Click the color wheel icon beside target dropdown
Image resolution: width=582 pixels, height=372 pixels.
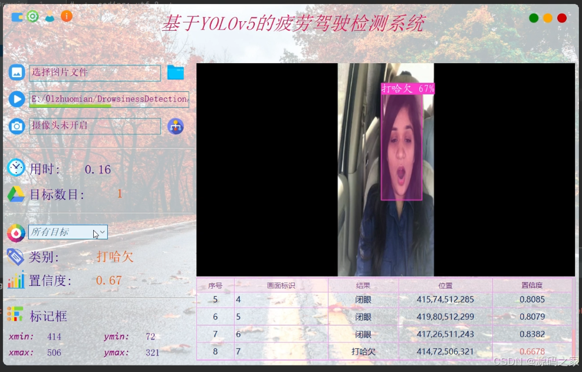(16, 233)
